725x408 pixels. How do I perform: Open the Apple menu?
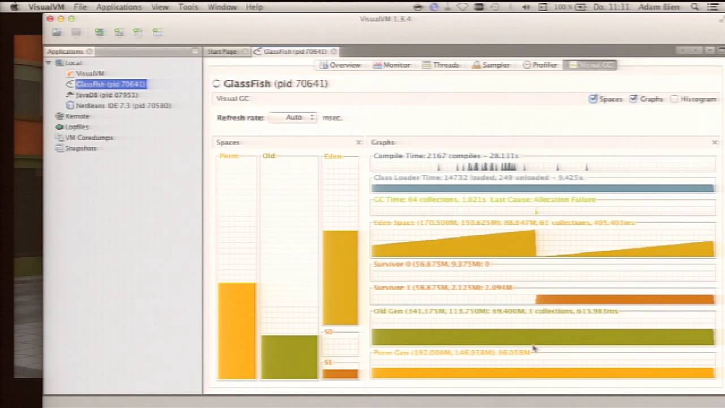coord(15,7)
